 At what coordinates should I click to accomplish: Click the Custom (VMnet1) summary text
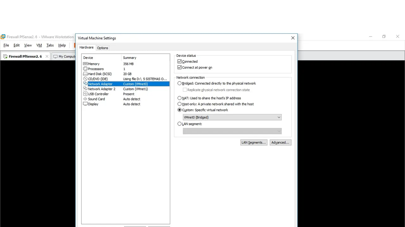[135, 89]
